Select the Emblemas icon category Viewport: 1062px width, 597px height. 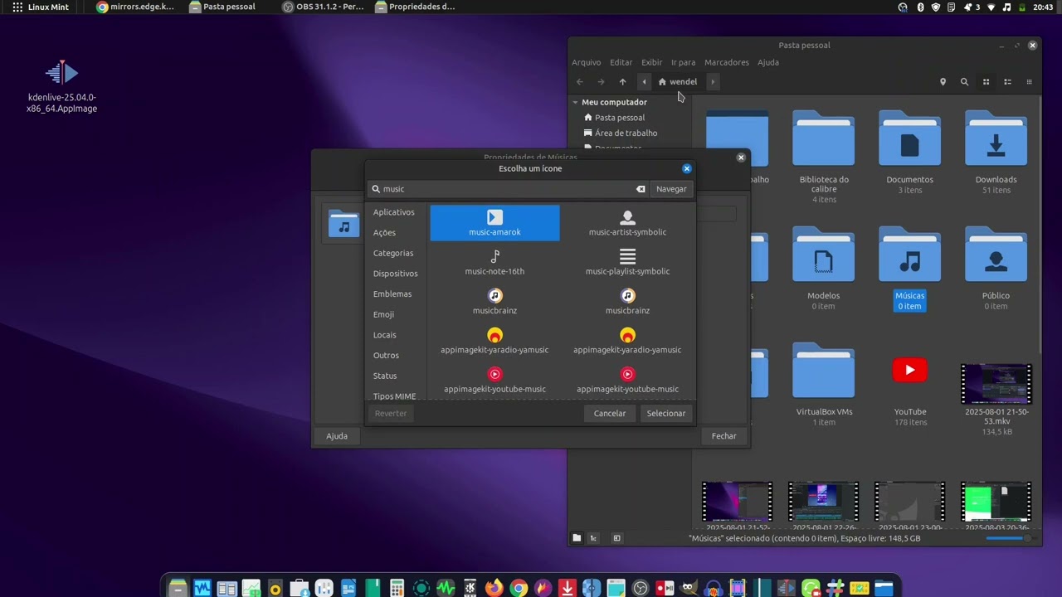click(x=392, y=294)
